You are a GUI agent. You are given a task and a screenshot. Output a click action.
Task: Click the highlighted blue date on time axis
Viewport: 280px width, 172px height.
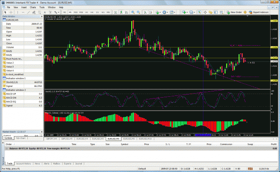203,135
